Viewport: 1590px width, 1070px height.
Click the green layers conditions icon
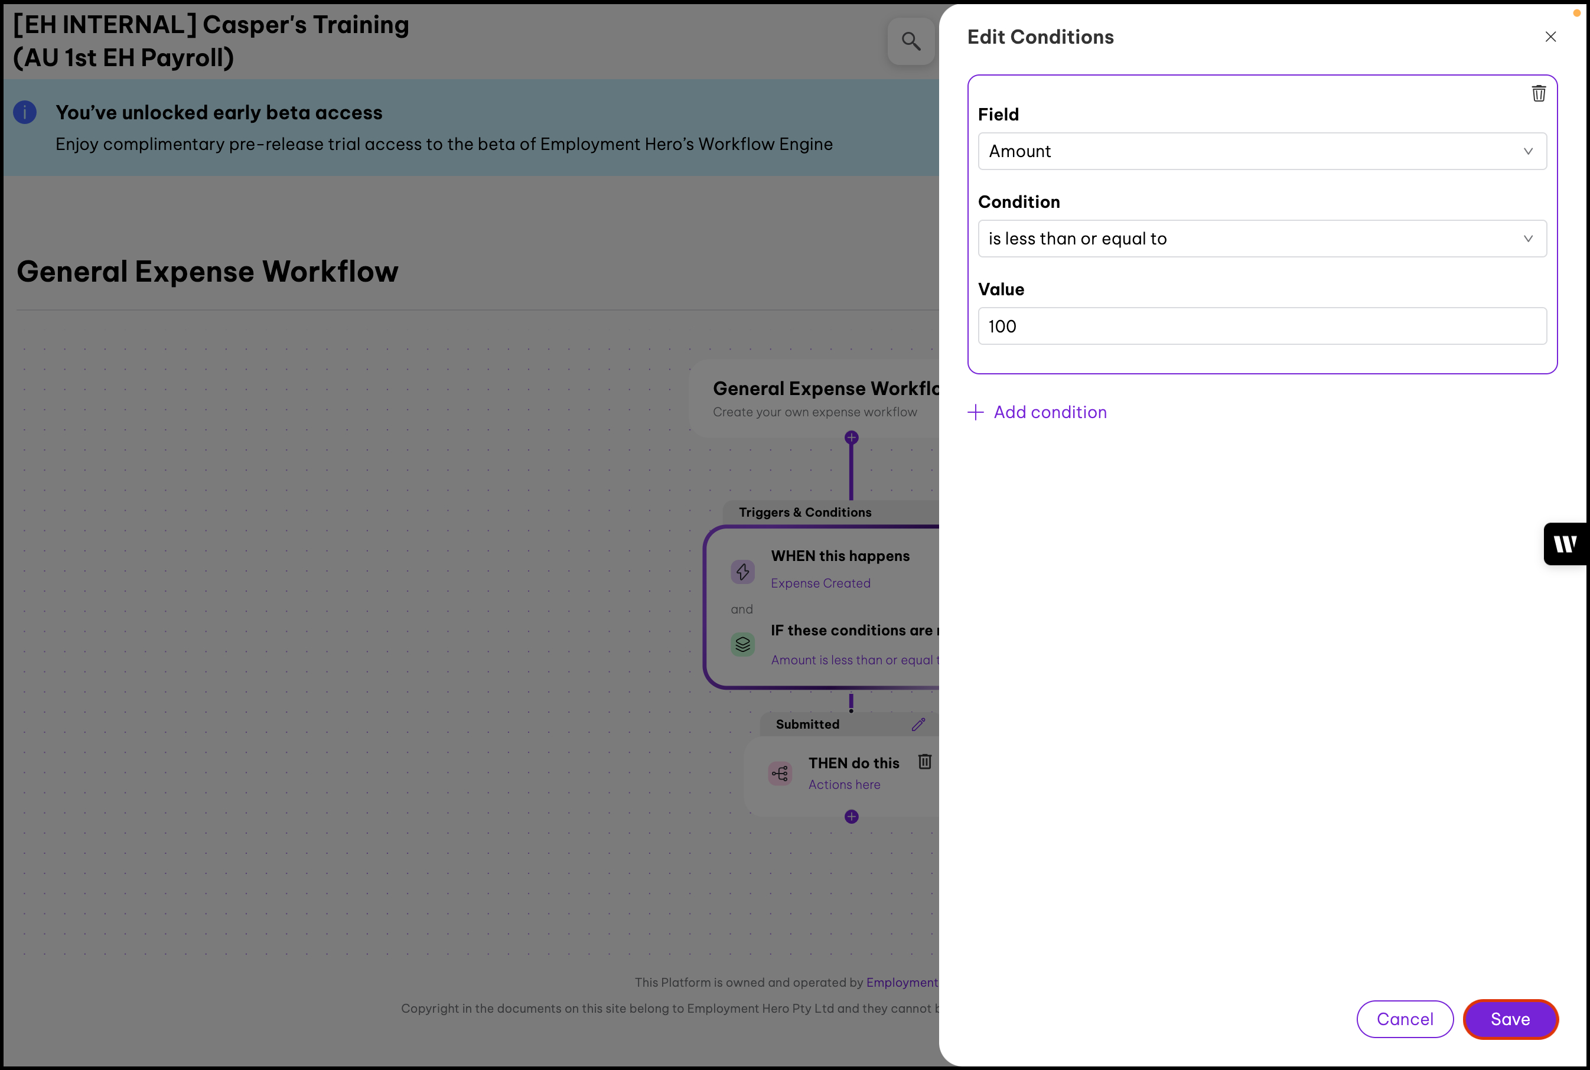742,644
